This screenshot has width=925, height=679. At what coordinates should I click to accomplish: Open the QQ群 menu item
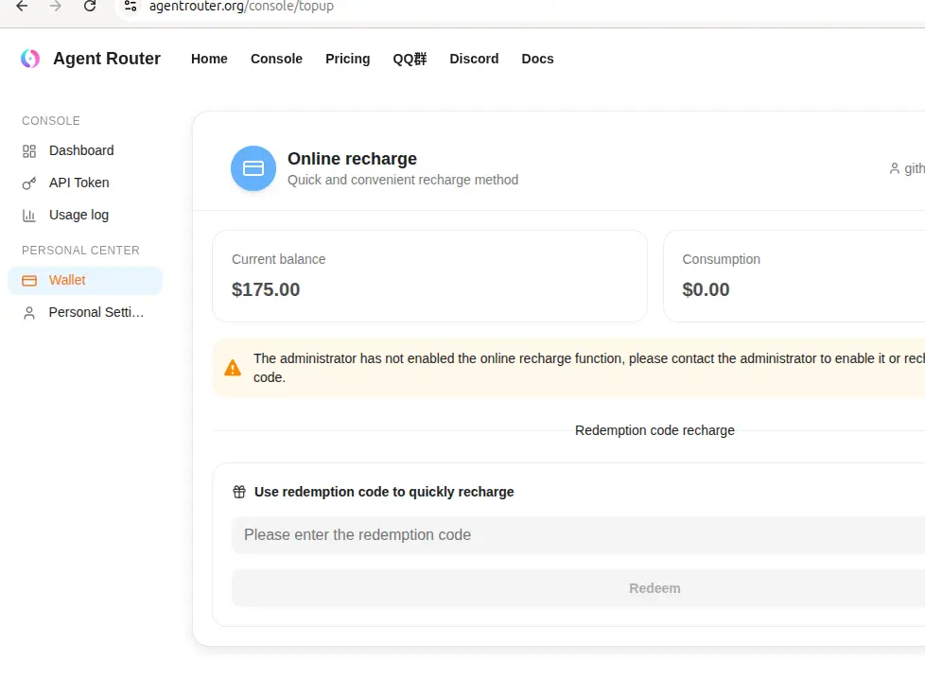pyautogui.click(x=410, y=59)
